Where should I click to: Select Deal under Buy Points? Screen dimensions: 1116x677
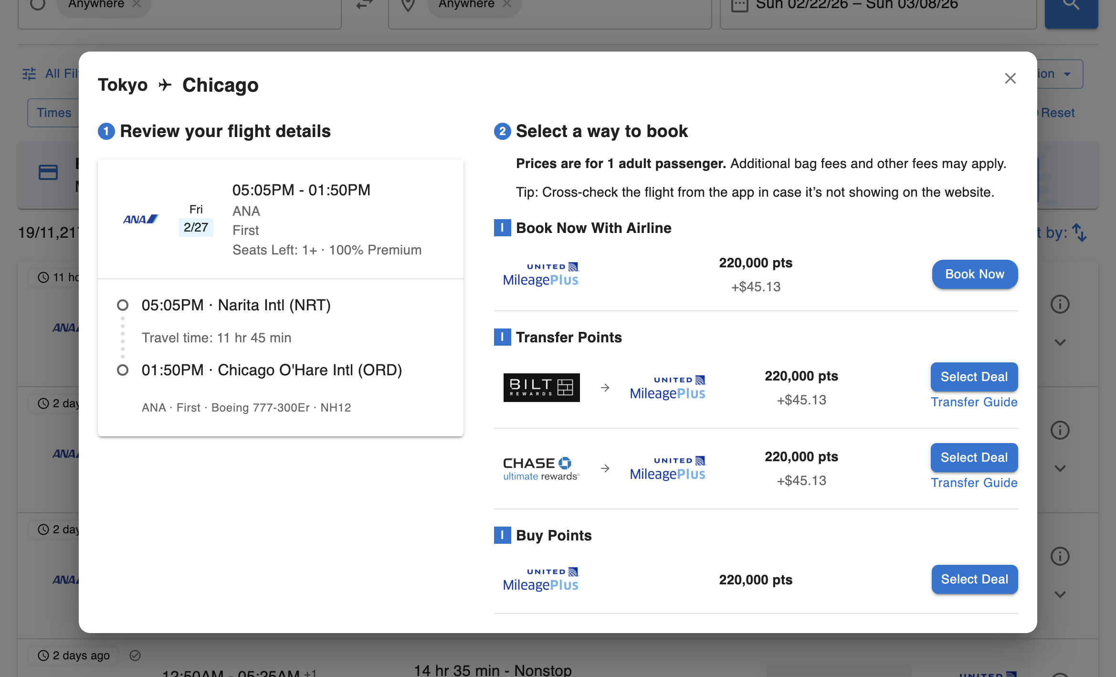click(x=974, y=579)
